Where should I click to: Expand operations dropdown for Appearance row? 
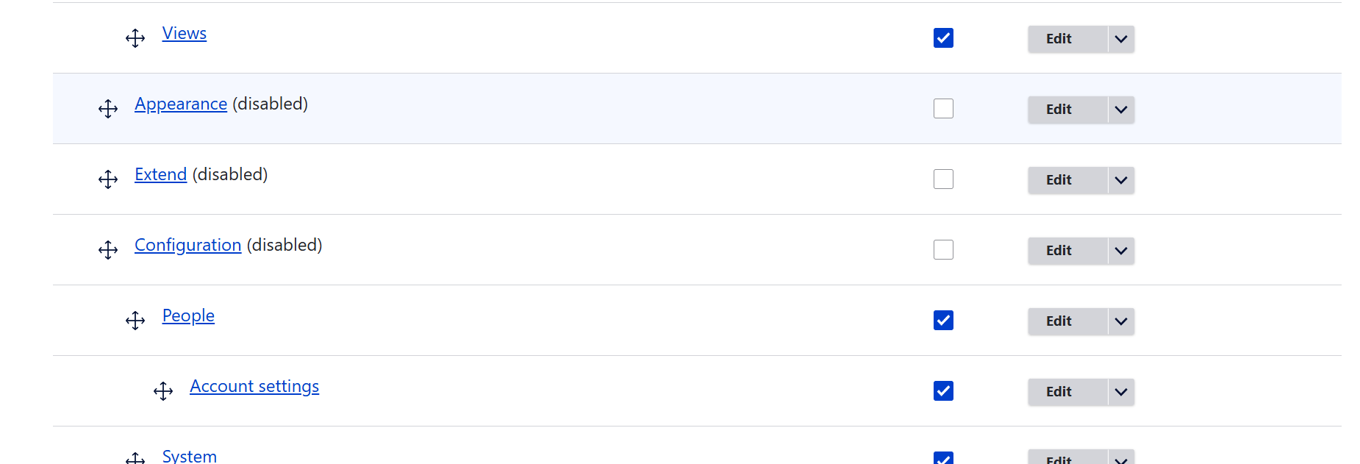point(1120,110)
